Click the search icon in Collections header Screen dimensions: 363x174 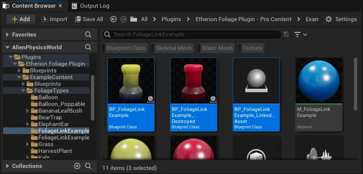(x=88, y=166)
